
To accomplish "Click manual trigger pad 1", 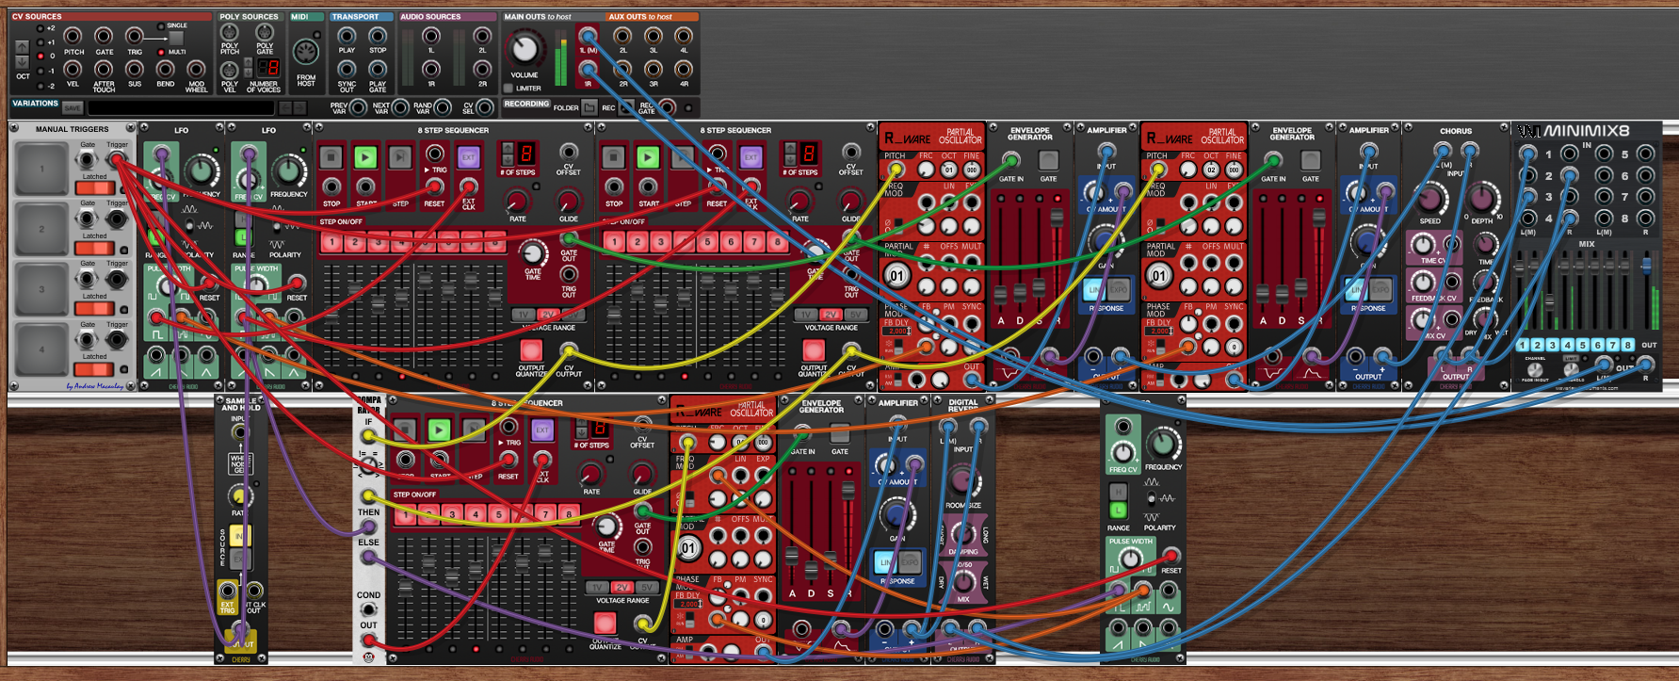I will click(41, 170).
